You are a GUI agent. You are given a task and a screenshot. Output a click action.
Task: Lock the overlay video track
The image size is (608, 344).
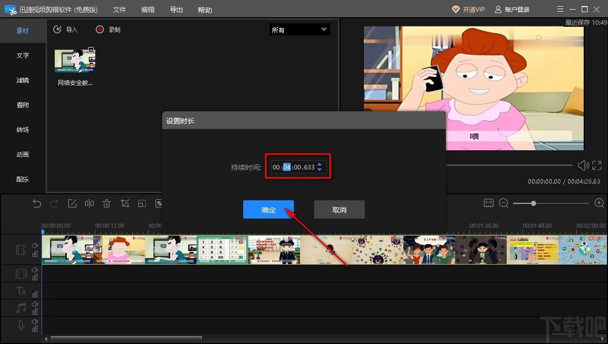pos(35,278)
